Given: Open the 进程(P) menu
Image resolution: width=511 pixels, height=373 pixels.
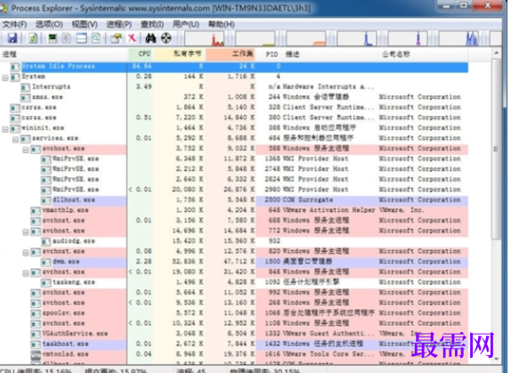Looking at the screenshot, I should click(119, 24).
